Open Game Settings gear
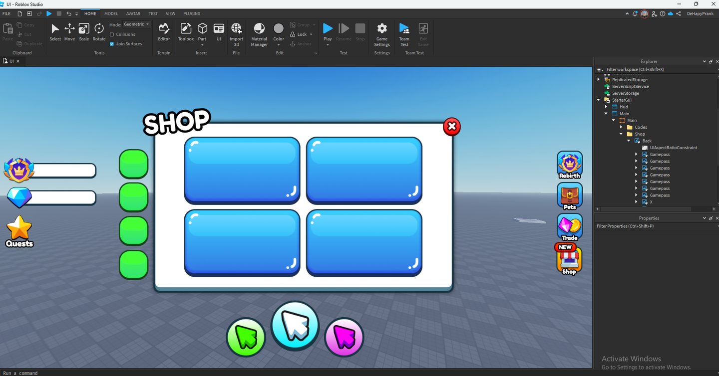Screen dimensions: 719x376 382,34
